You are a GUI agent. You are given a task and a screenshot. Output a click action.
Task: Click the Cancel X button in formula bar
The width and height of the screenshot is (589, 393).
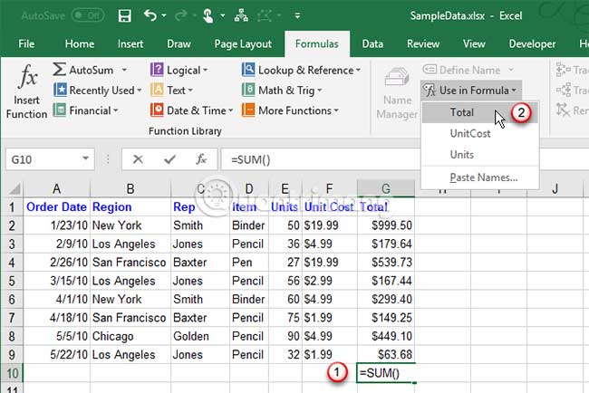(x=138, y=159)
